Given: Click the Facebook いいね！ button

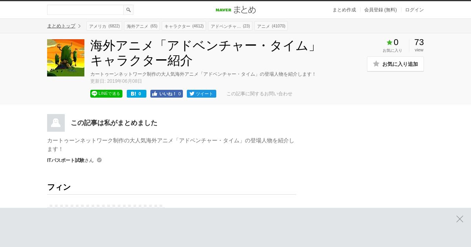Looking at the screenshot, I should (166, 94).
